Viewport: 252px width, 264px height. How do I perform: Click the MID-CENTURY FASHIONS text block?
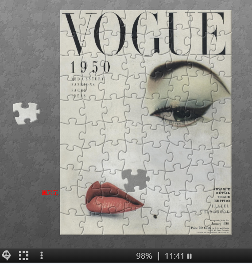88,87
